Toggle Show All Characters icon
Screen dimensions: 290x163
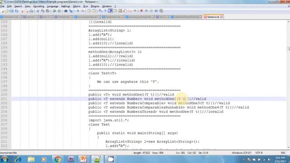106,11
